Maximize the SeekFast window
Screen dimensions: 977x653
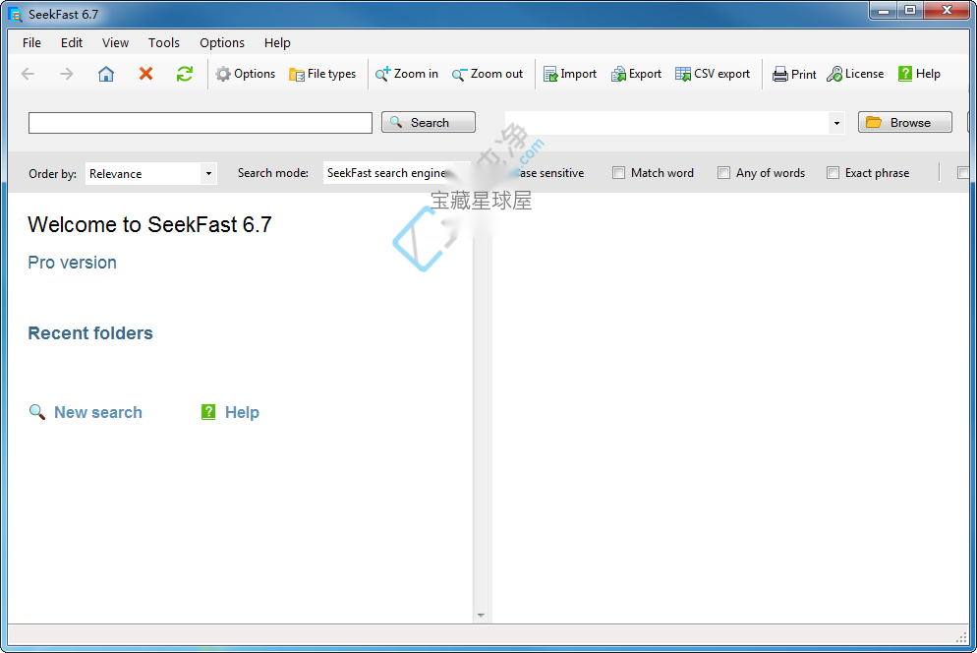(x=910, y=11)
